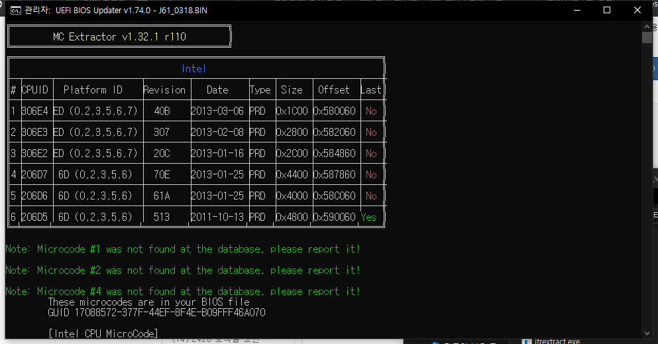Click revision 307 cell
658x344 pixels.
tap(162, 132)
